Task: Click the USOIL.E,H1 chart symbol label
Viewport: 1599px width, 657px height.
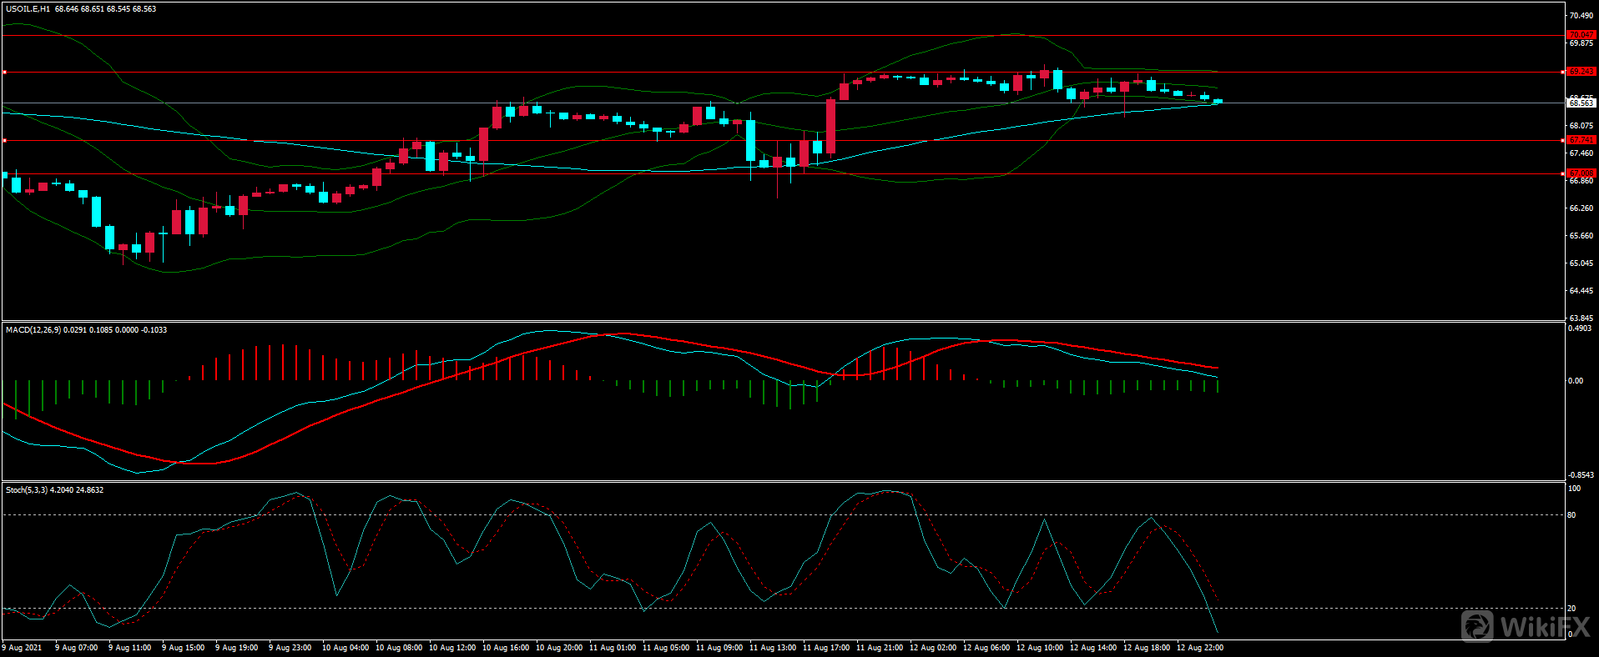Action: [28, 9]
